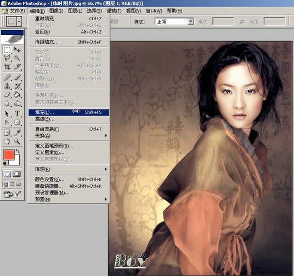
Task: Open 键盘快捷键... entry
Action: point(69,186)
